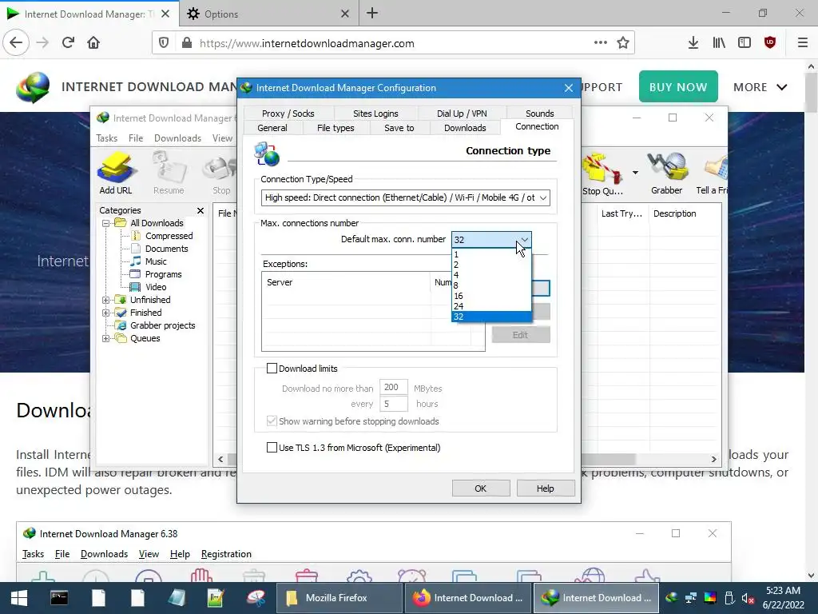Click OK in Configuration dialog
818x614 pixels.
point(480,488)
